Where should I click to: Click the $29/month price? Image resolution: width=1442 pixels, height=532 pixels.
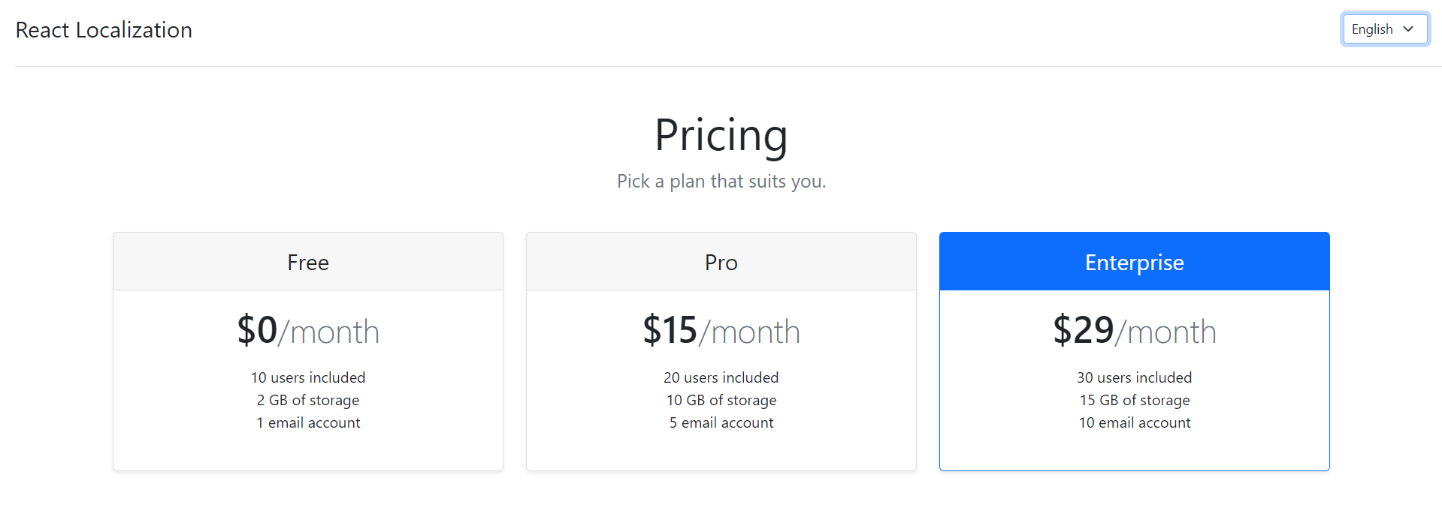click(x=1134, y=331)
